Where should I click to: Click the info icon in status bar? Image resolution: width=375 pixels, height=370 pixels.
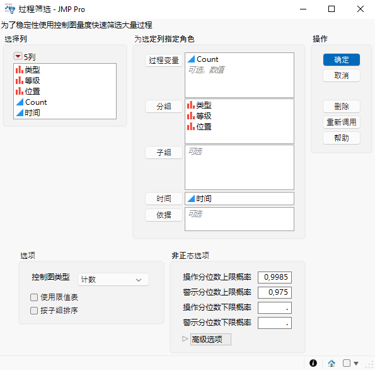(x=313, y=363)
